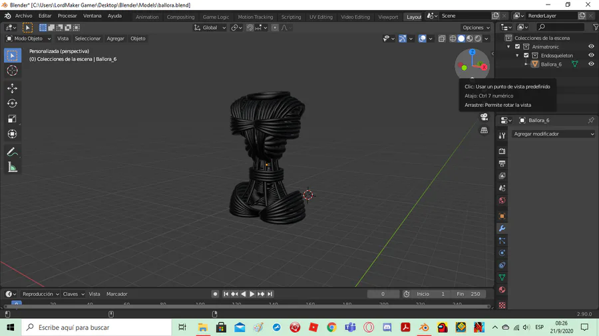Image resolution: width=599 pixels, height=336 pixels.
Task: Toggle Animatronic collection checkbox
Action: coord(517,47)
